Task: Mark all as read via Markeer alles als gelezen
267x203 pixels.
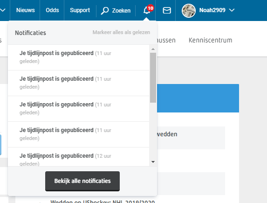Action: 121,32
